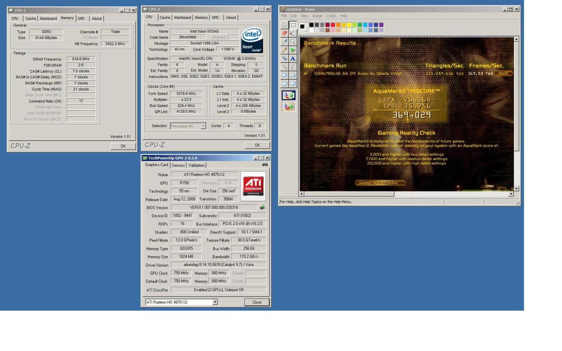Click the BIOS save chip icon in GPU-Z

(262, 207)
